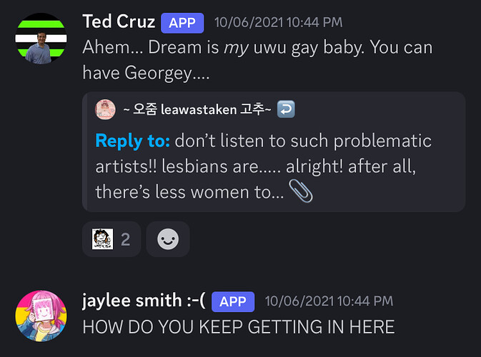Select the quoted reply embed text

264,166
